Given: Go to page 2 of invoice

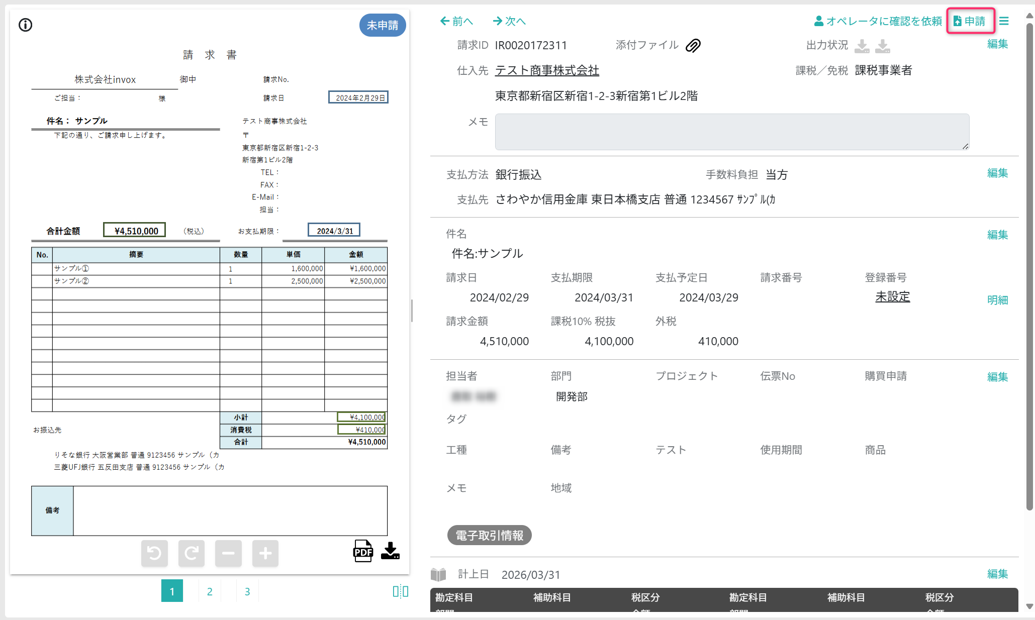Looking at the screenshot, I should click(x=210, y=591).
